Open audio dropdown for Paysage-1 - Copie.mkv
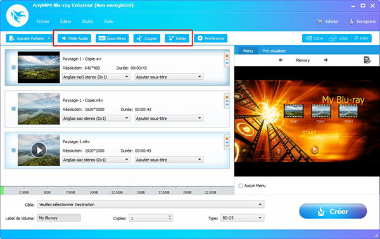Screen dimensions: 380x239 (96, 119)
